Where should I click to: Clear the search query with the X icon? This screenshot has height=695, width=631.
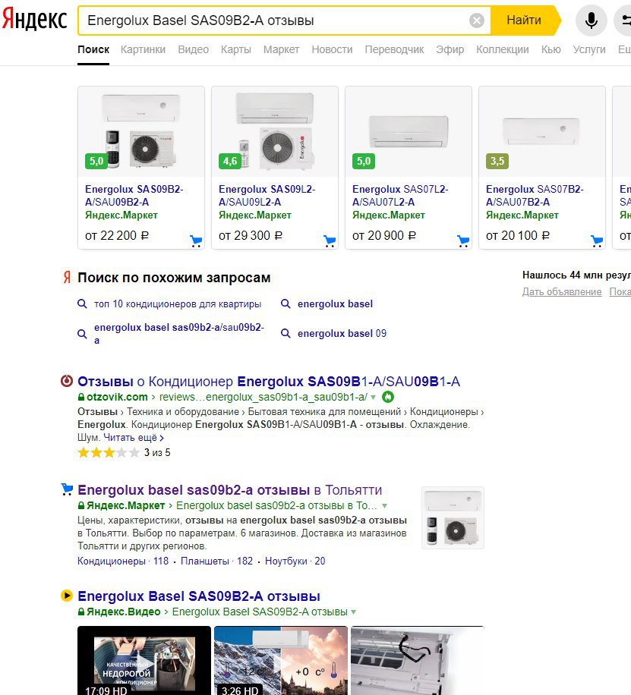(477, 20)
